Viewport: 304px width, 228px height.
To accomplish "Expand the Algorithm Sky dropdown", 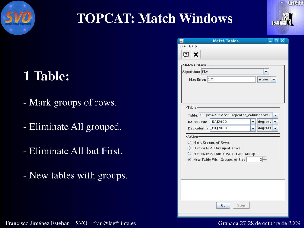I will pyautogui.click(x=266, y=72).
